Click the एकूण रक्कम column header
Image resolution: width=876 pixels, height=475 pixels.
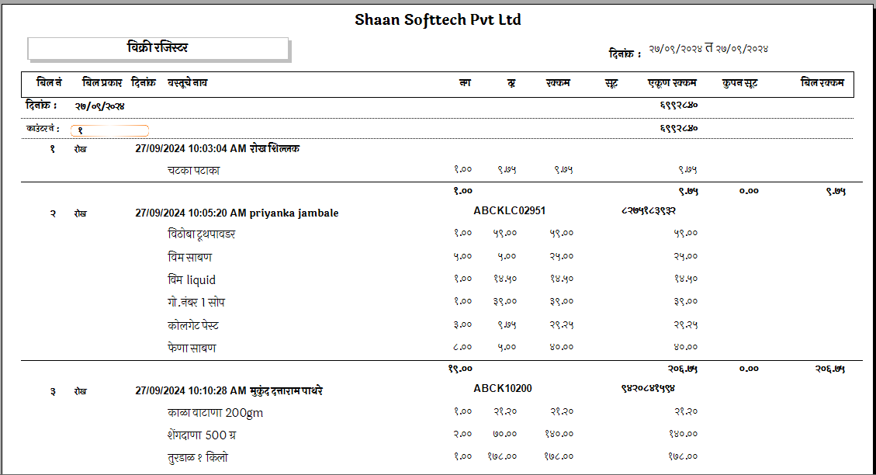(x=672, y=82)
